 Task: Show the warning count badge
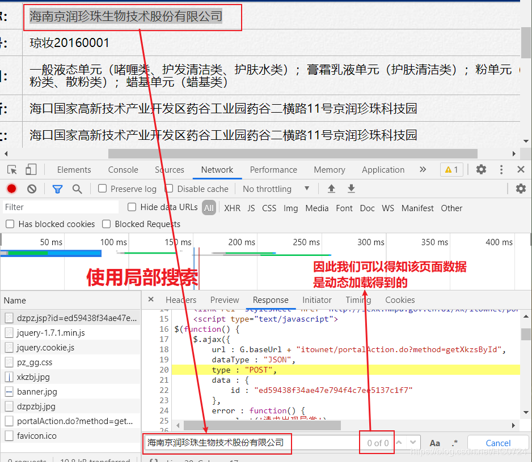451,169
